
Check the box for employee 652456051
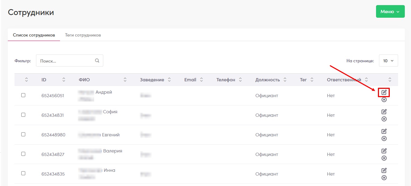(23, 95)
